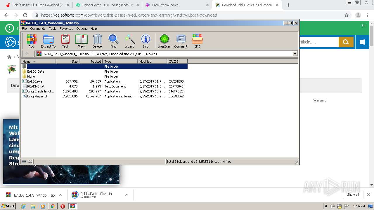Viewport: 374px width, 210px height.
Task: Sort files by CRC32 column
Action: coord(177,61)
